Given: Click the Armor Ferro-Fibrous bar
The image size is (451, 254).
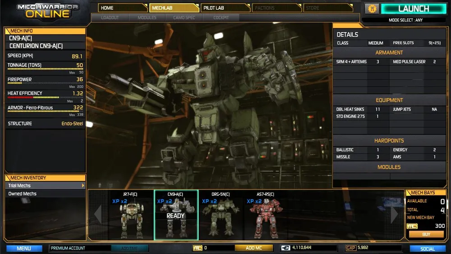Looking at the screenshot, I should 46,111.
